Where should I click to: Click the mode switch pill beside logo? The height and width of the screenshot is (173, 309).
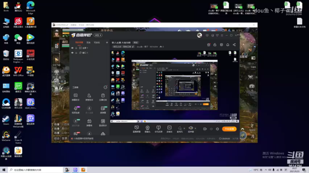pyautogui.click(x=98, y=35)
